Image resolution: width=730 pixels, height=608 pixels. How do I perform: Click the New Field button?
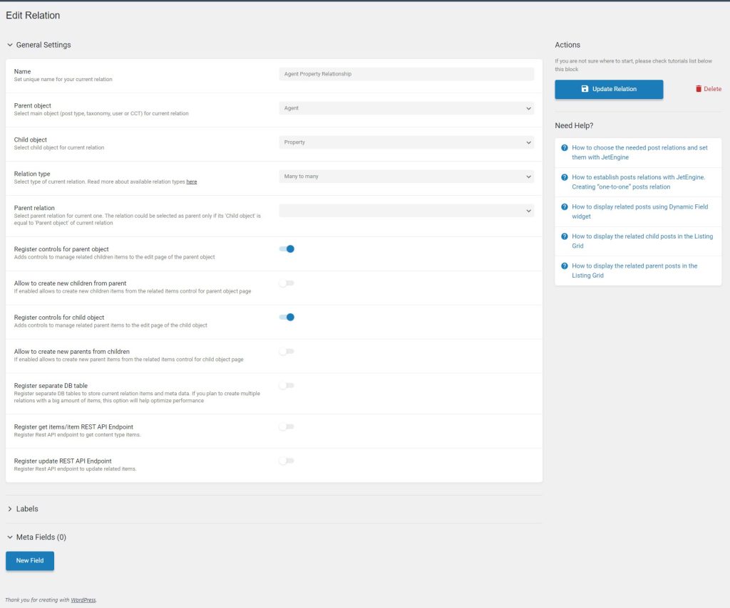point(30,561)
